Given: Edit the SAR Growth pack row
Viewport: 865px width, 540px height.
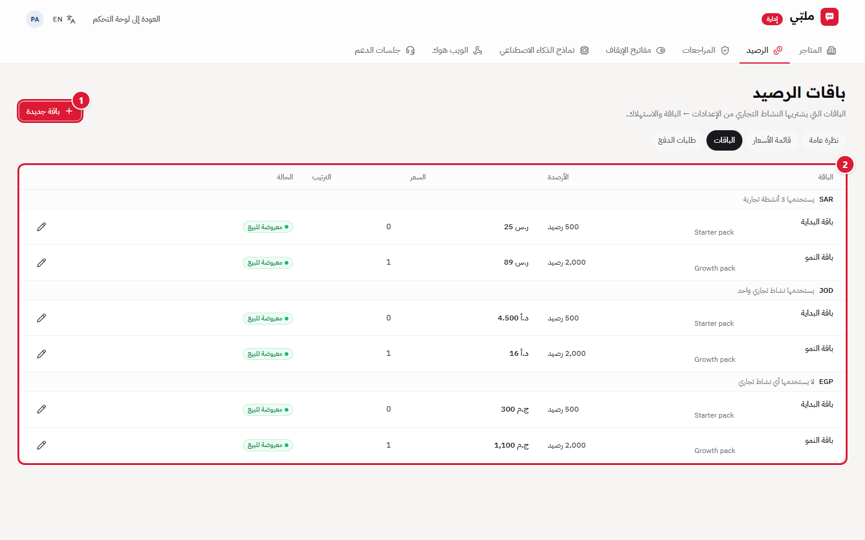Looking at the screenshot, I should (x=41, y=263).
